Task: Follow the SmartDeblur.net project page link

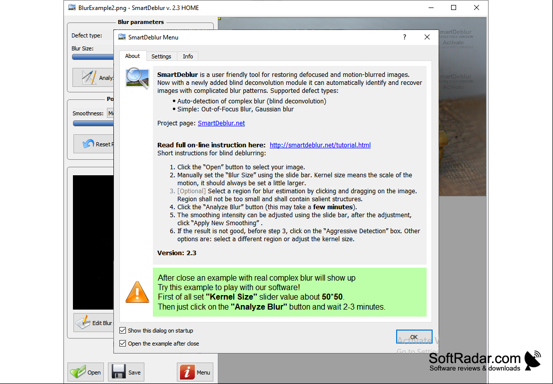Action: [221, 123]
